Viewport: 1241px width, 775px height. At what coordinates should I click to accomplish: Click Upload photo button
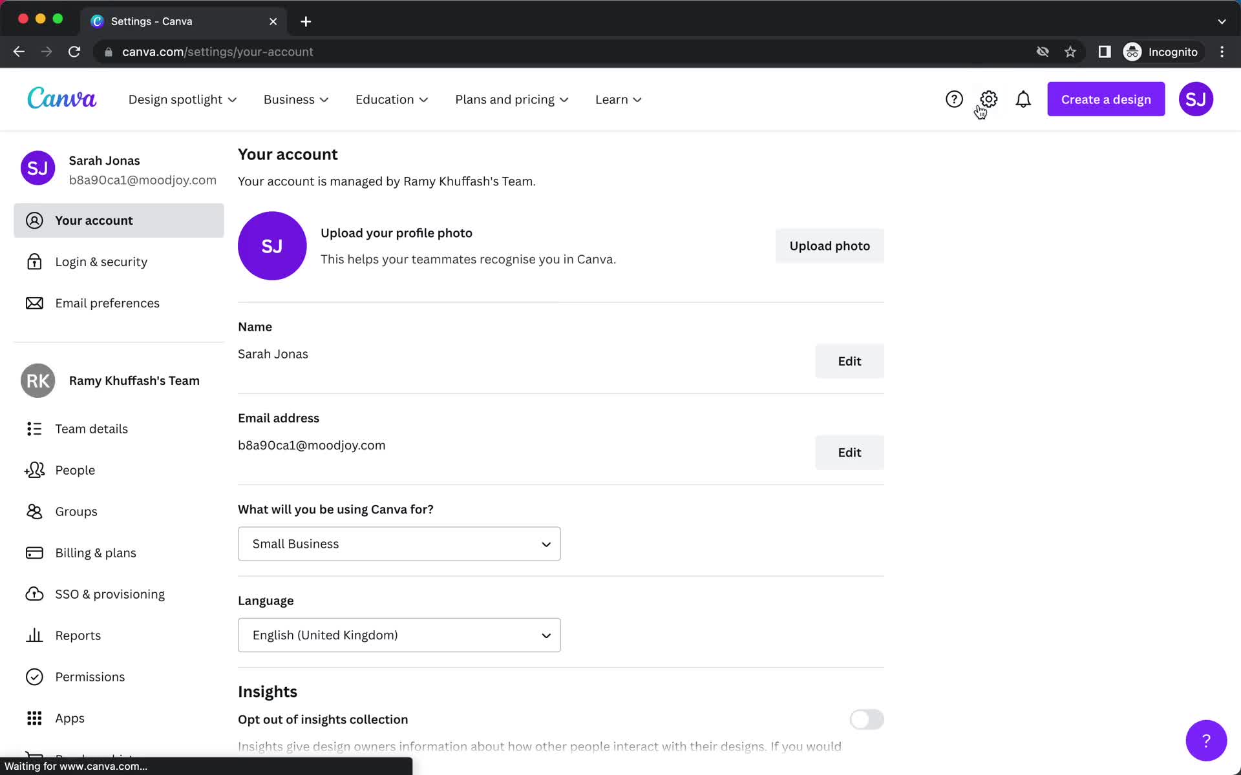[x=829, y=245]
